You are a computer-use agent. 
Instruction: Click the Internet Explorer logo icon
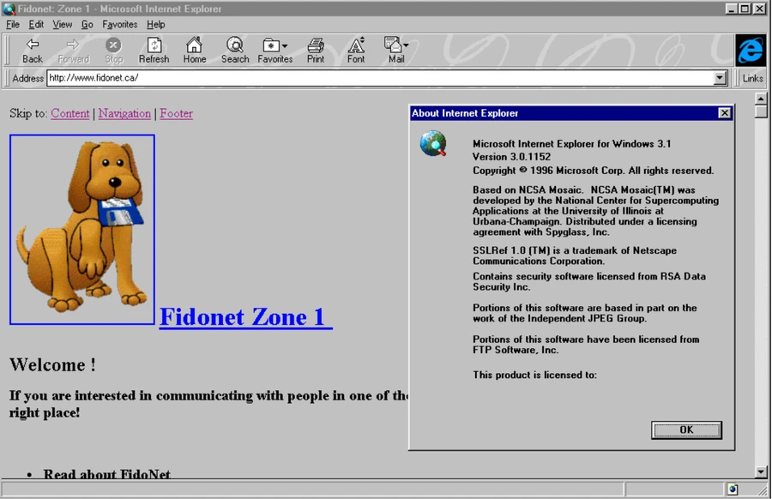[x=751, y=51]
